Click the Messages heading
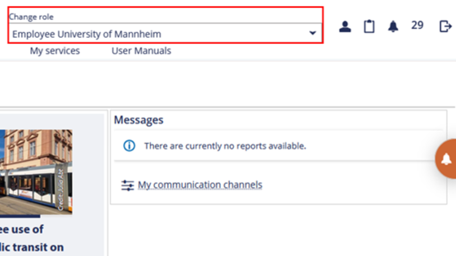Image resolution: width=456 pixels, height=256 pixels. pos(139,120)
